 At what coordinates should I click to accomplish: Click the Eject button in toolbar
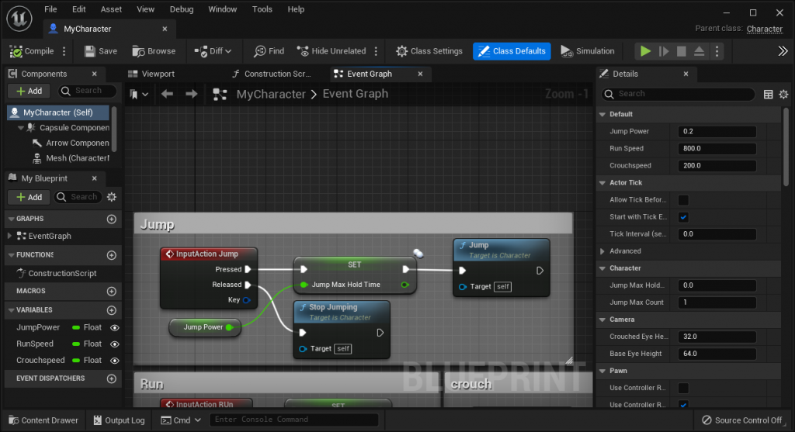[x=700, y=51]
